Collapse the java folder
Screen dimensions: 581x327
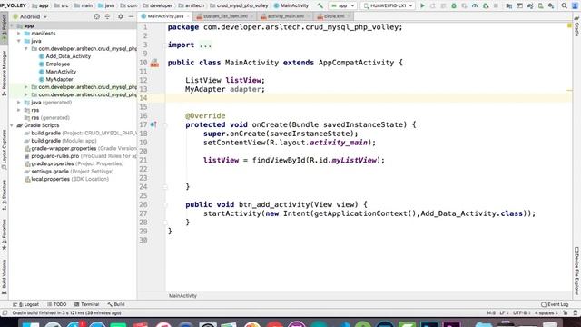pyautogui.click(x=19, y=41)
